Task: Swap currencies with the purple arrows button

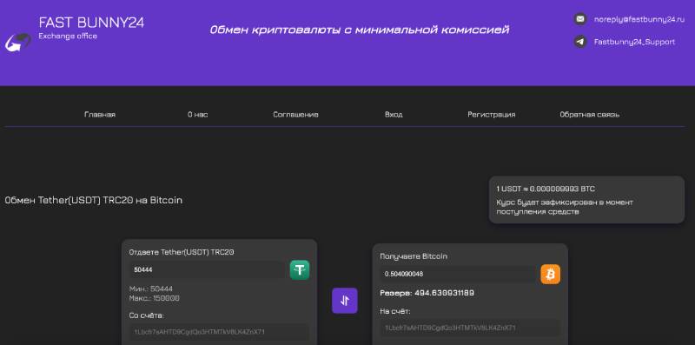Action: pos(344,301)
